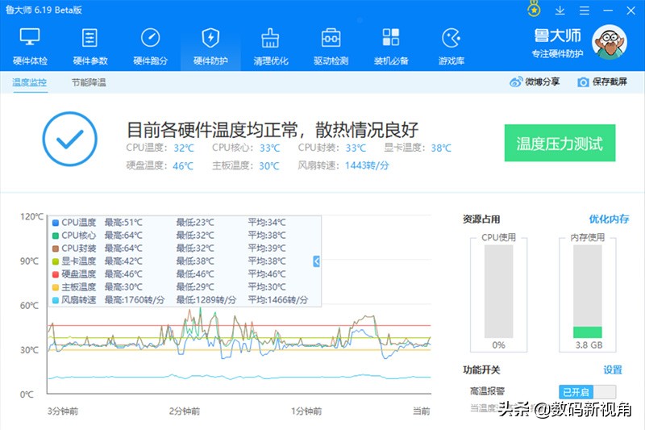
Task: Click the 保存截屏 camera screenshot icon
Action: (x=583, y=82)
